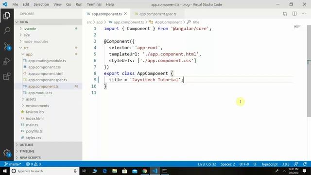Screen dimensions: 311x175
Task: Click the Type here to search box
Action: [x=44, y=171]
